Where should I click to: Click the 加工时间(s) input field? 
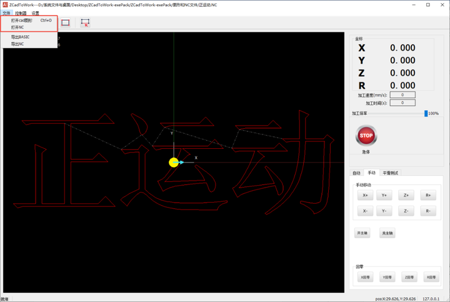coord(402,103)
